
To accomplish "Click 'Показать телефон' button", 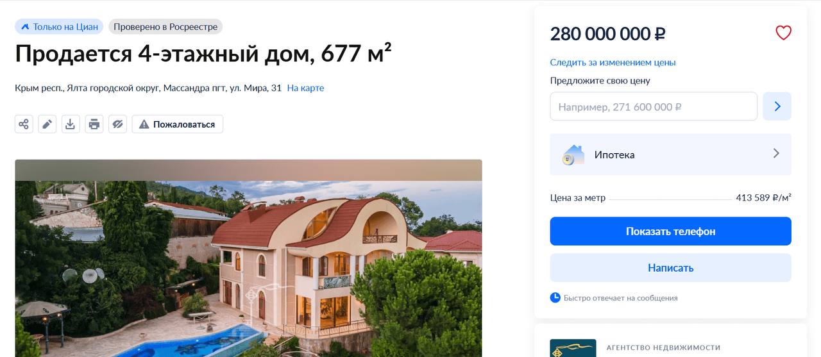I will click(671, 231).
